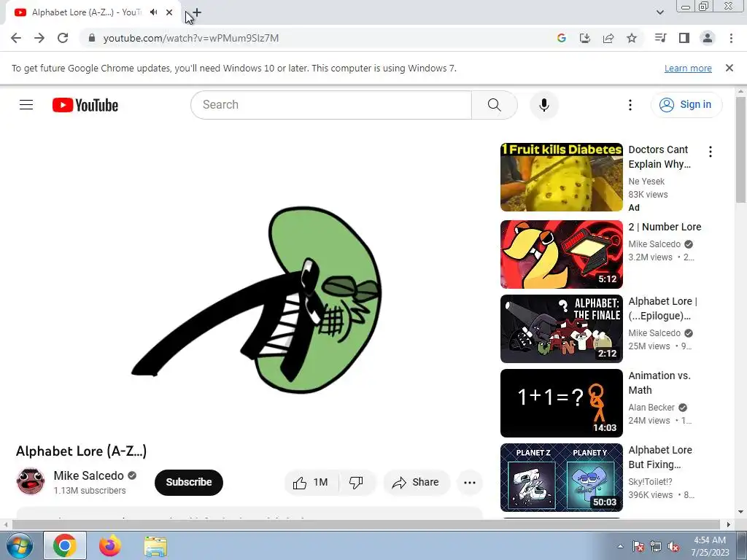Open Chrome's three-dot menu

(x=731, y=38)
